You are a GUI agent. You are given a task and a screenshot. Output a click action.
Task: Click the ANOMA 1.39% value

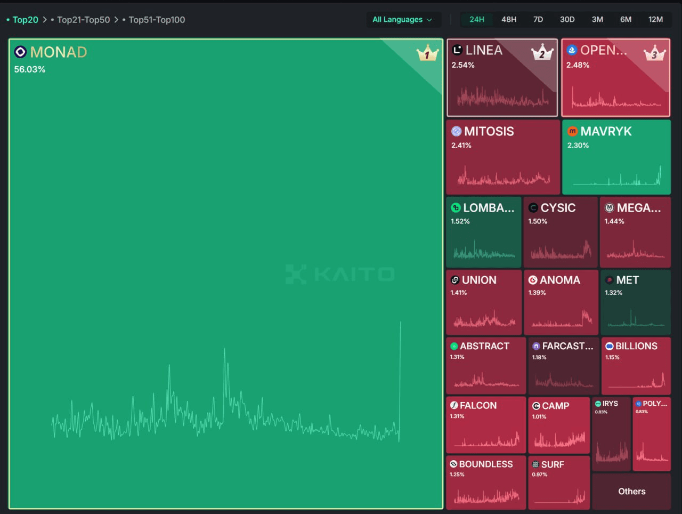pos(537,293)
